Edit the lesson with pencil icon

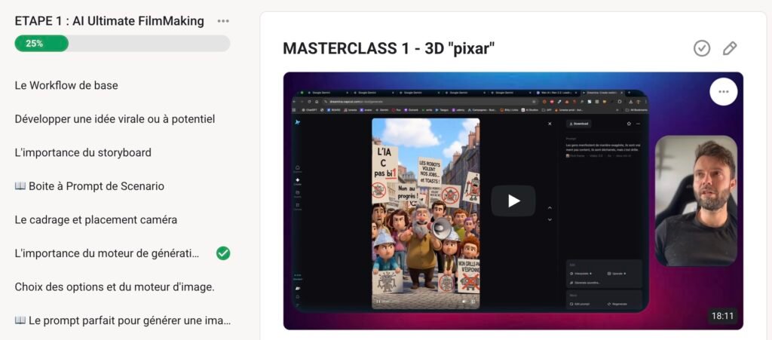tap(729, 48)
